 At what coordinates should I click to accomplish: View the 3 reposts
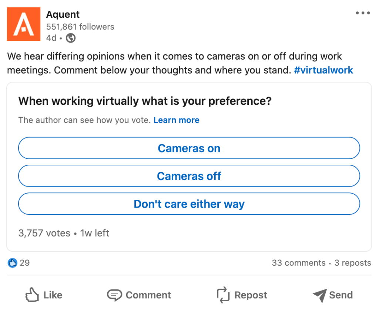tap(352, 263)
